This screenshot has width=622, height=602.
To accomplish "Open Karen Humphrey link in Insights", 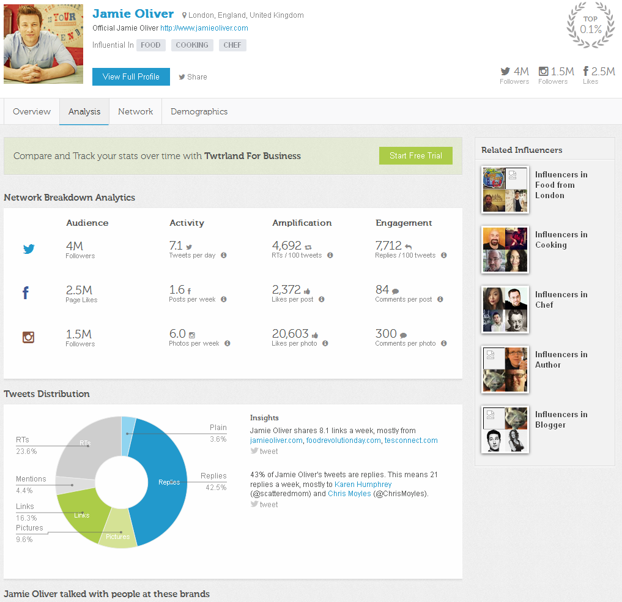I will [363, 485].
